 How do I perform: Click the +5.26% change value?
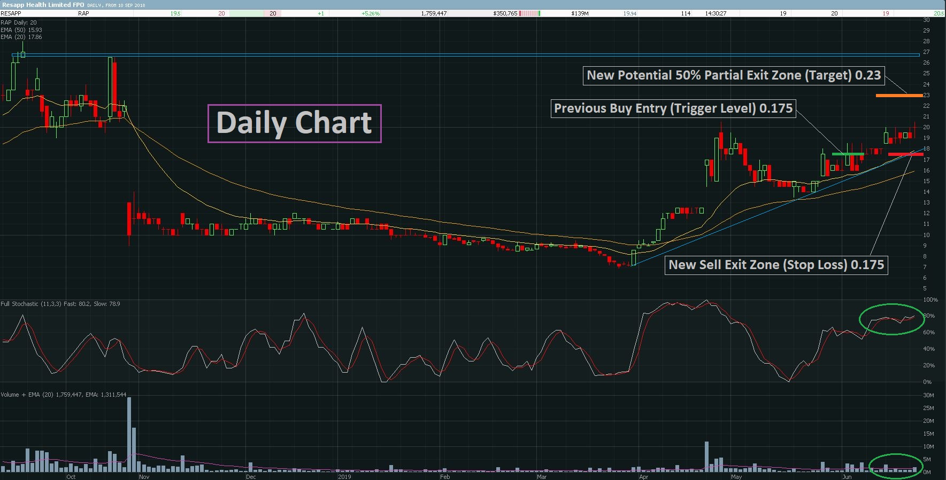(x=371, y=13)
